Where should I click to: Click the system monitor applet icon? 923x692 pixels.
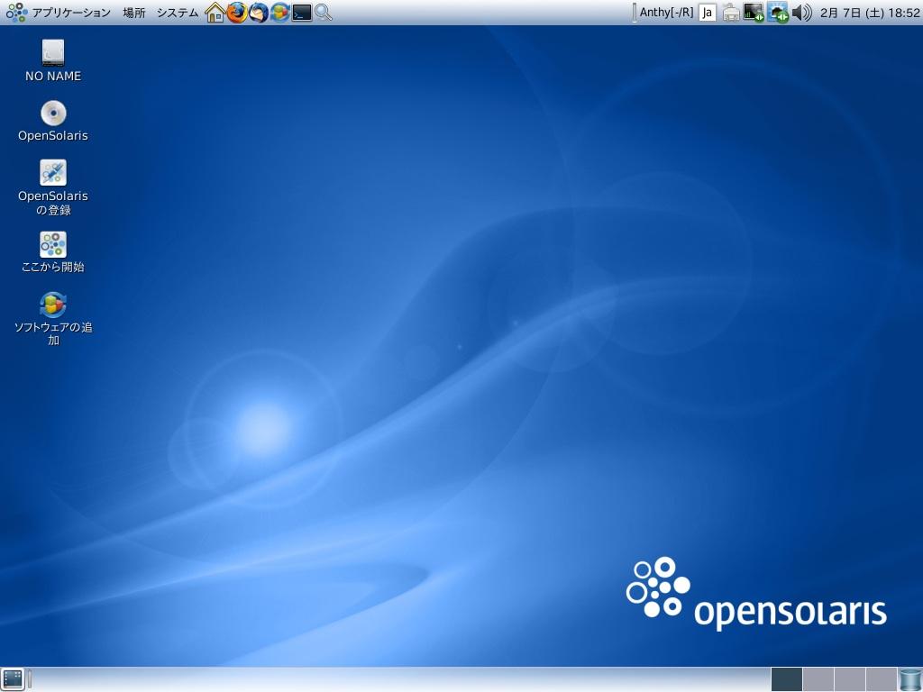point(754,13)
